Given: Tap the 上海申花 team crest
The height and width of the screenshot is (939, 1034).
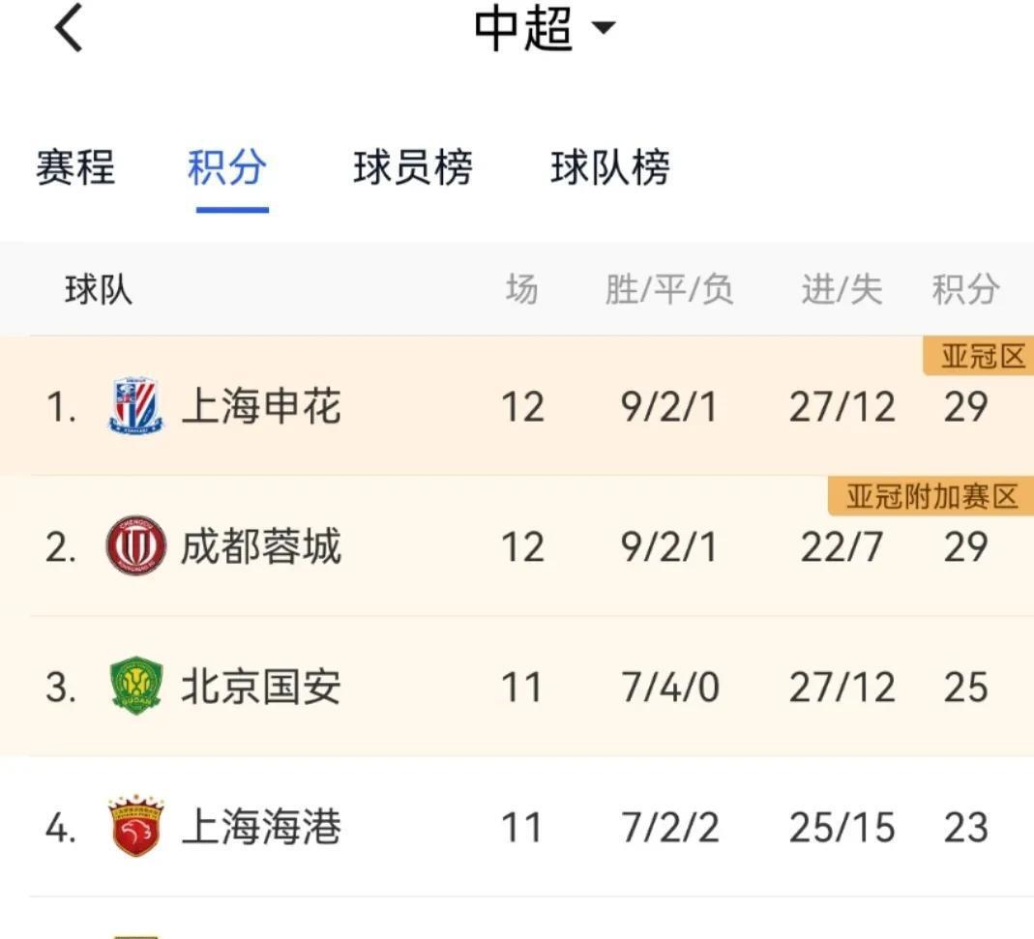Looking at the screenshot, I should point(135,407).
